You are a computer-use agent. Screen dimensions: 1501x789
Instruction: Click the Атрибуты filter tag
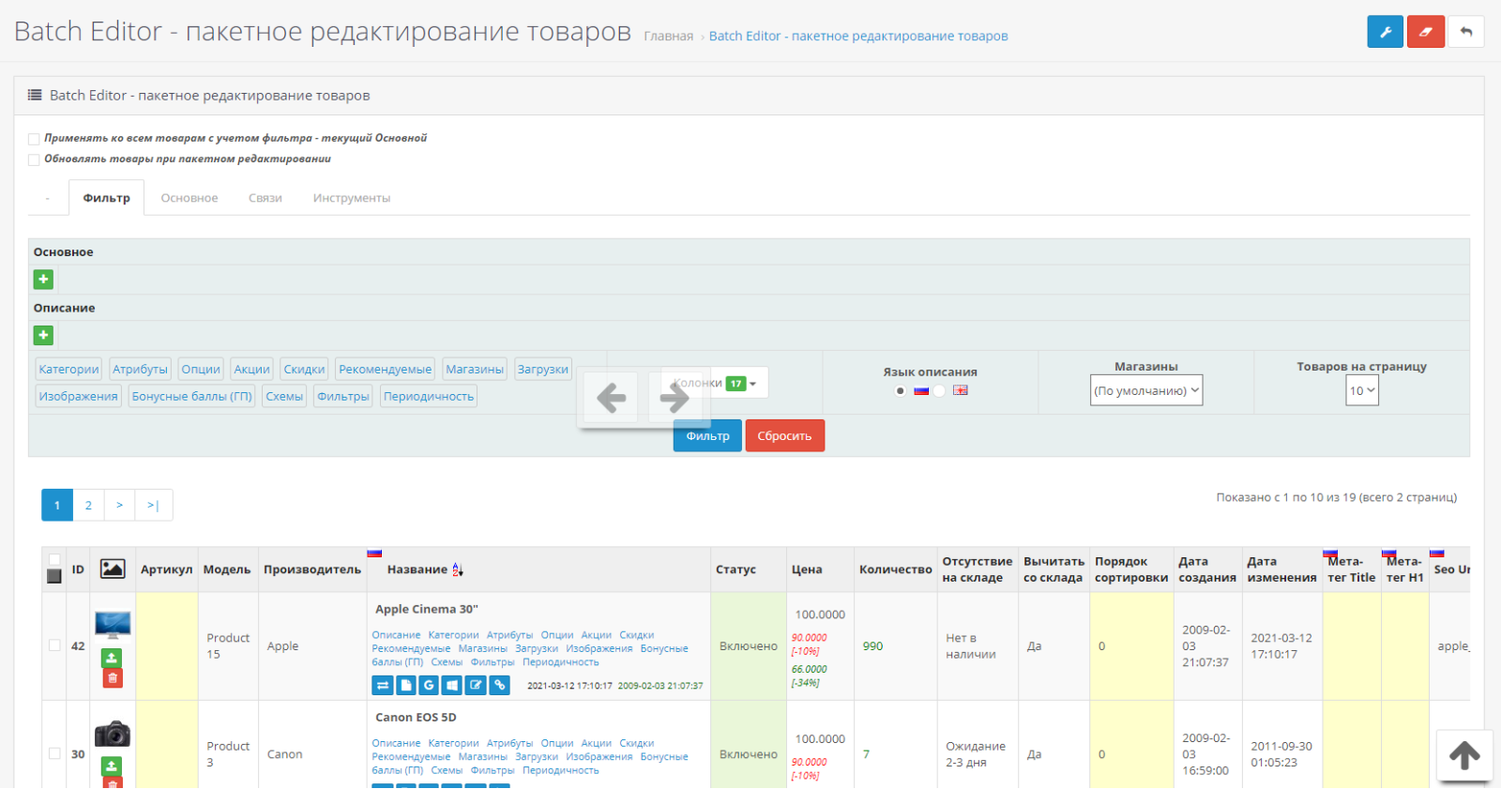pyautogui.click(x=140, y=369)
